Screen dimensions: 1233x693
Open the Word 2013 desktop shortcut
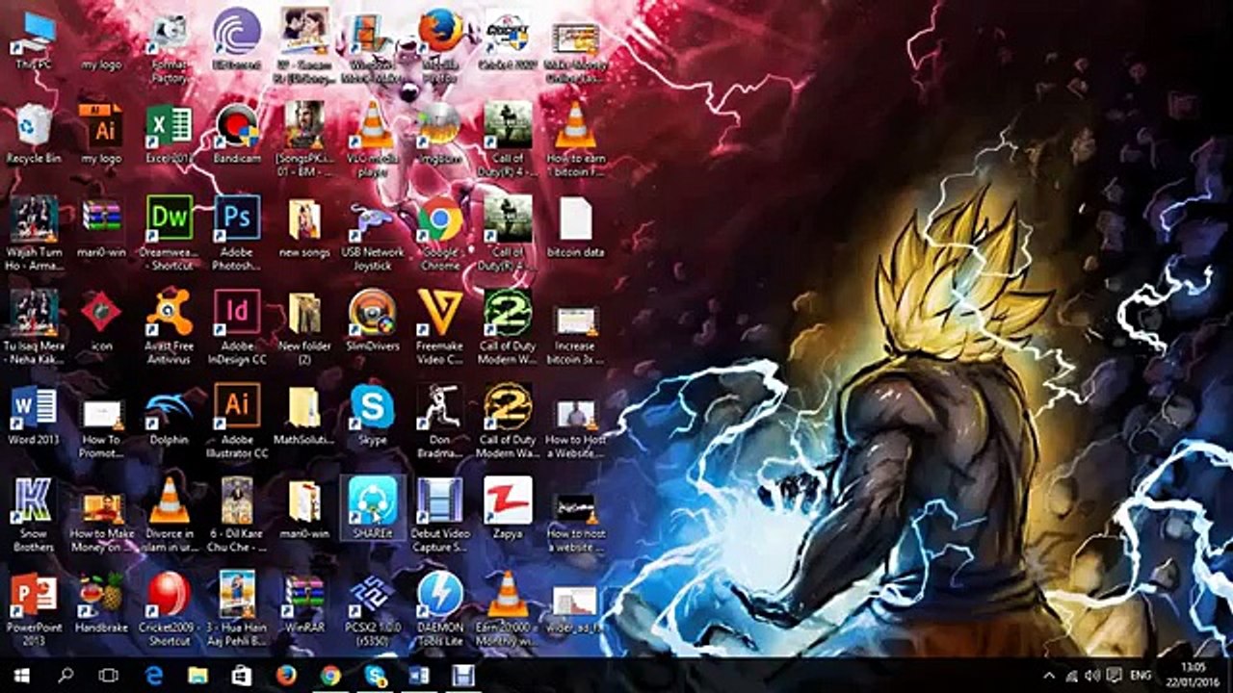pos(34,415)
